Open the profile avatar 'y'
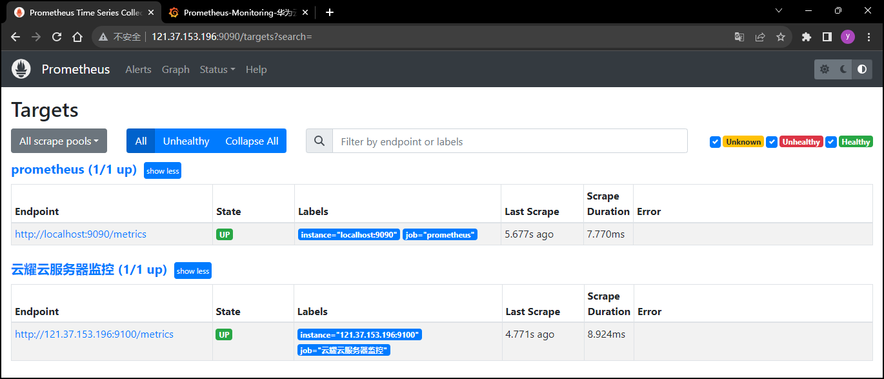884x379 pixels. point(848,37)
